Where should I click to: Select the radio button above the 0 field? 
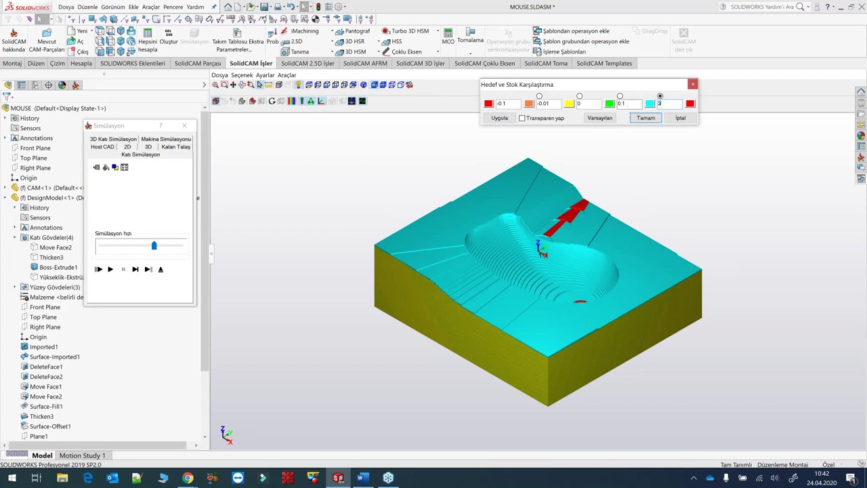click(x=580, y=96)
